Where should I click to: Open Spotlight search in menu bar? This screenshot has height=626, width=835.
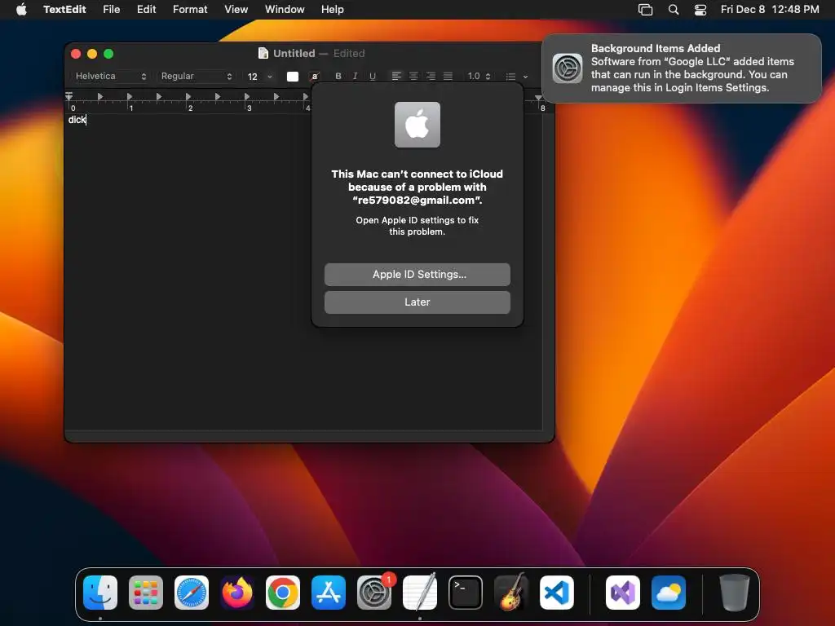(673, 9)
